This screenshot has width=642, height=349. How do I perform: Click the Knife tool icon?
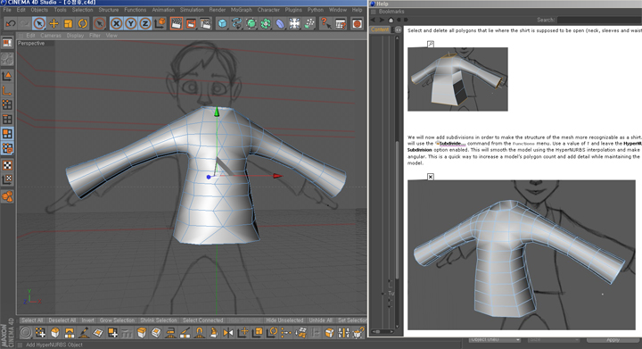(185, 333)
